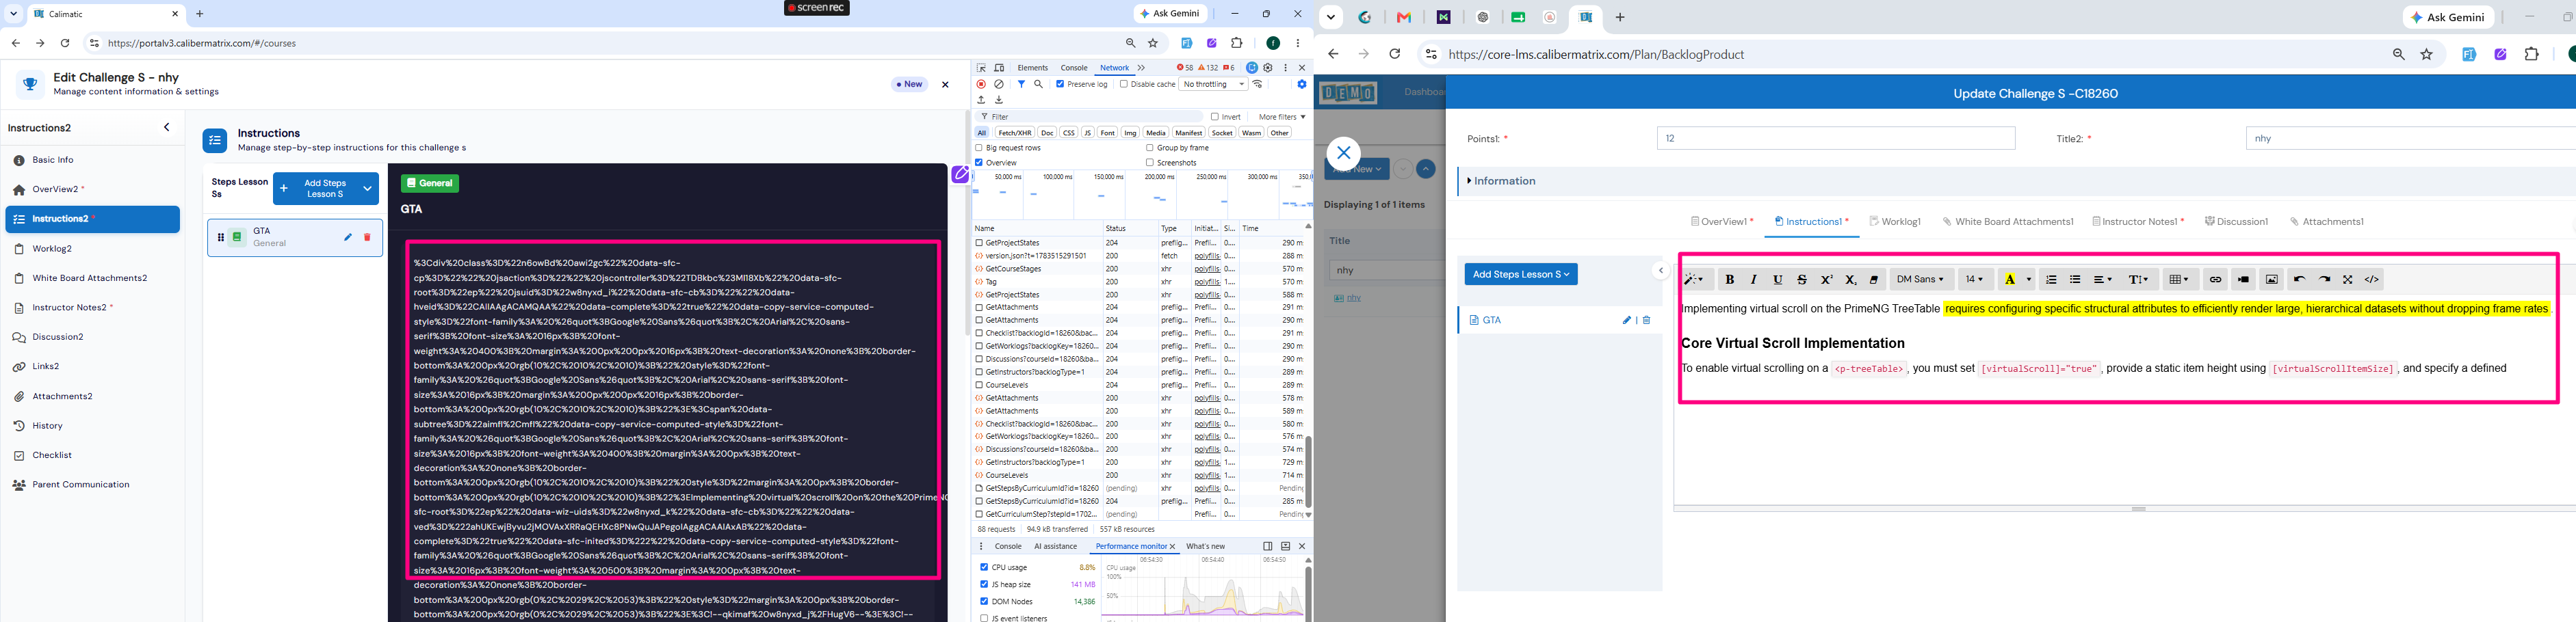2576x622 pixels.
Task: Apply underline formatting in the editor toolbar
Action: tap(1777, 280)
